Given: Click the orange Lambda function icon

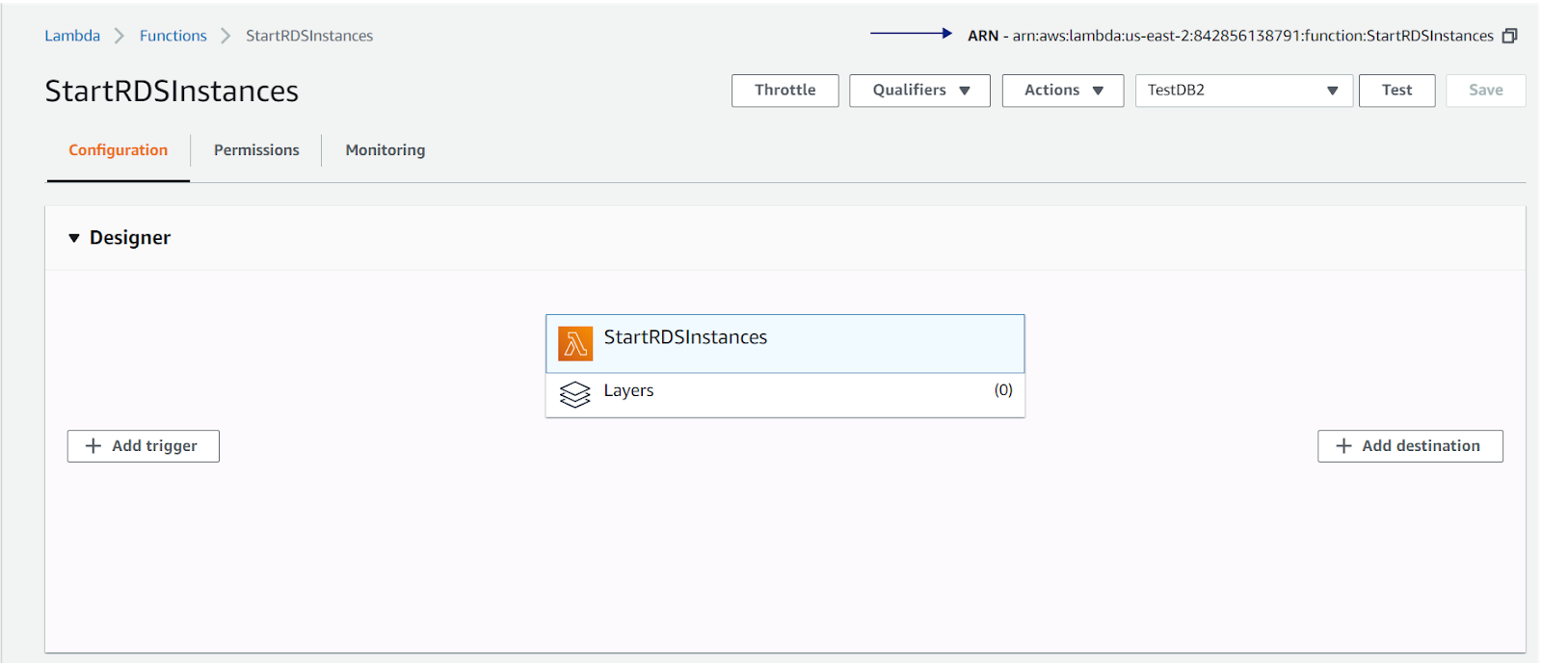Looking at the screenshot, I should tap(575, 344).
